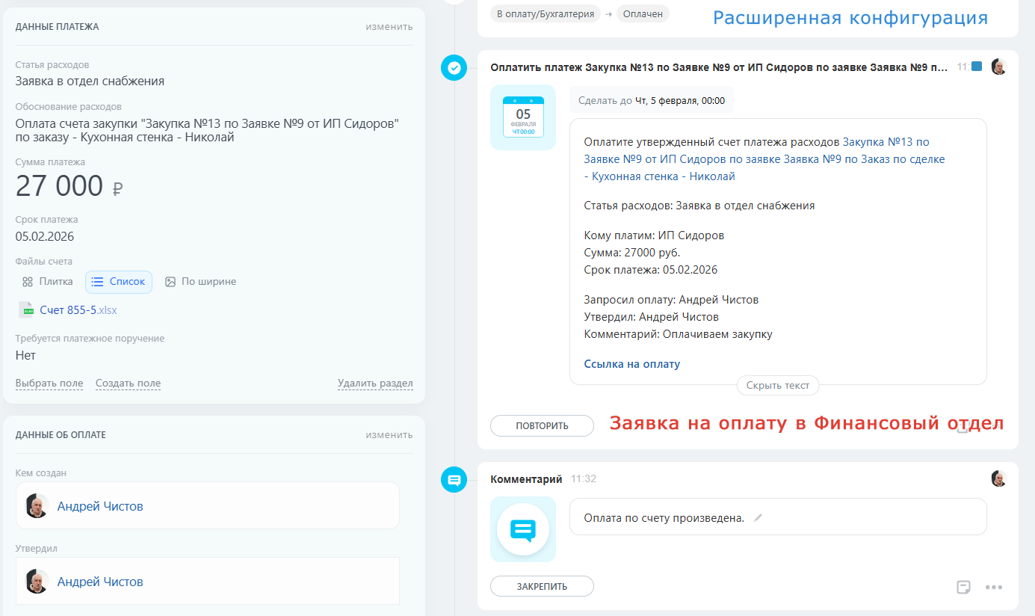1035x616 pixels.
Task: Click the comment bubble icon in timeline
Action: (x=454, y=479)
